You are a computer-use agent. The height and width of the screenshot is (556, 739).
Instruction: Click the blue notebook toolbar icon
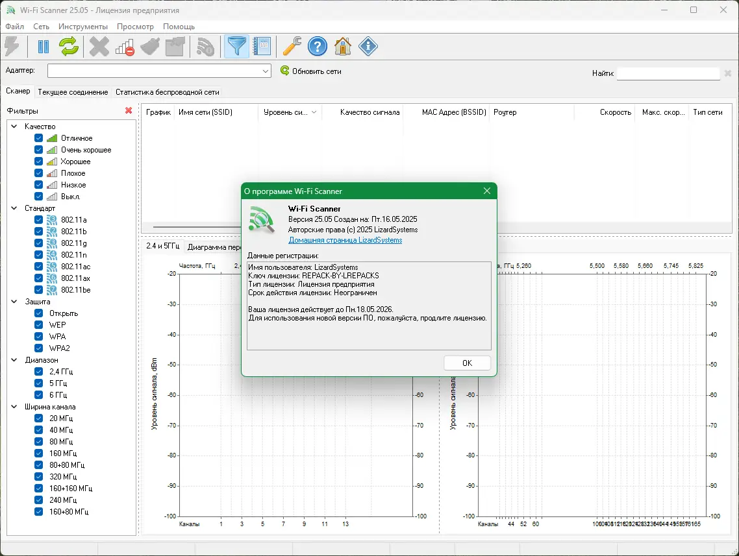(x=262, y=47)
